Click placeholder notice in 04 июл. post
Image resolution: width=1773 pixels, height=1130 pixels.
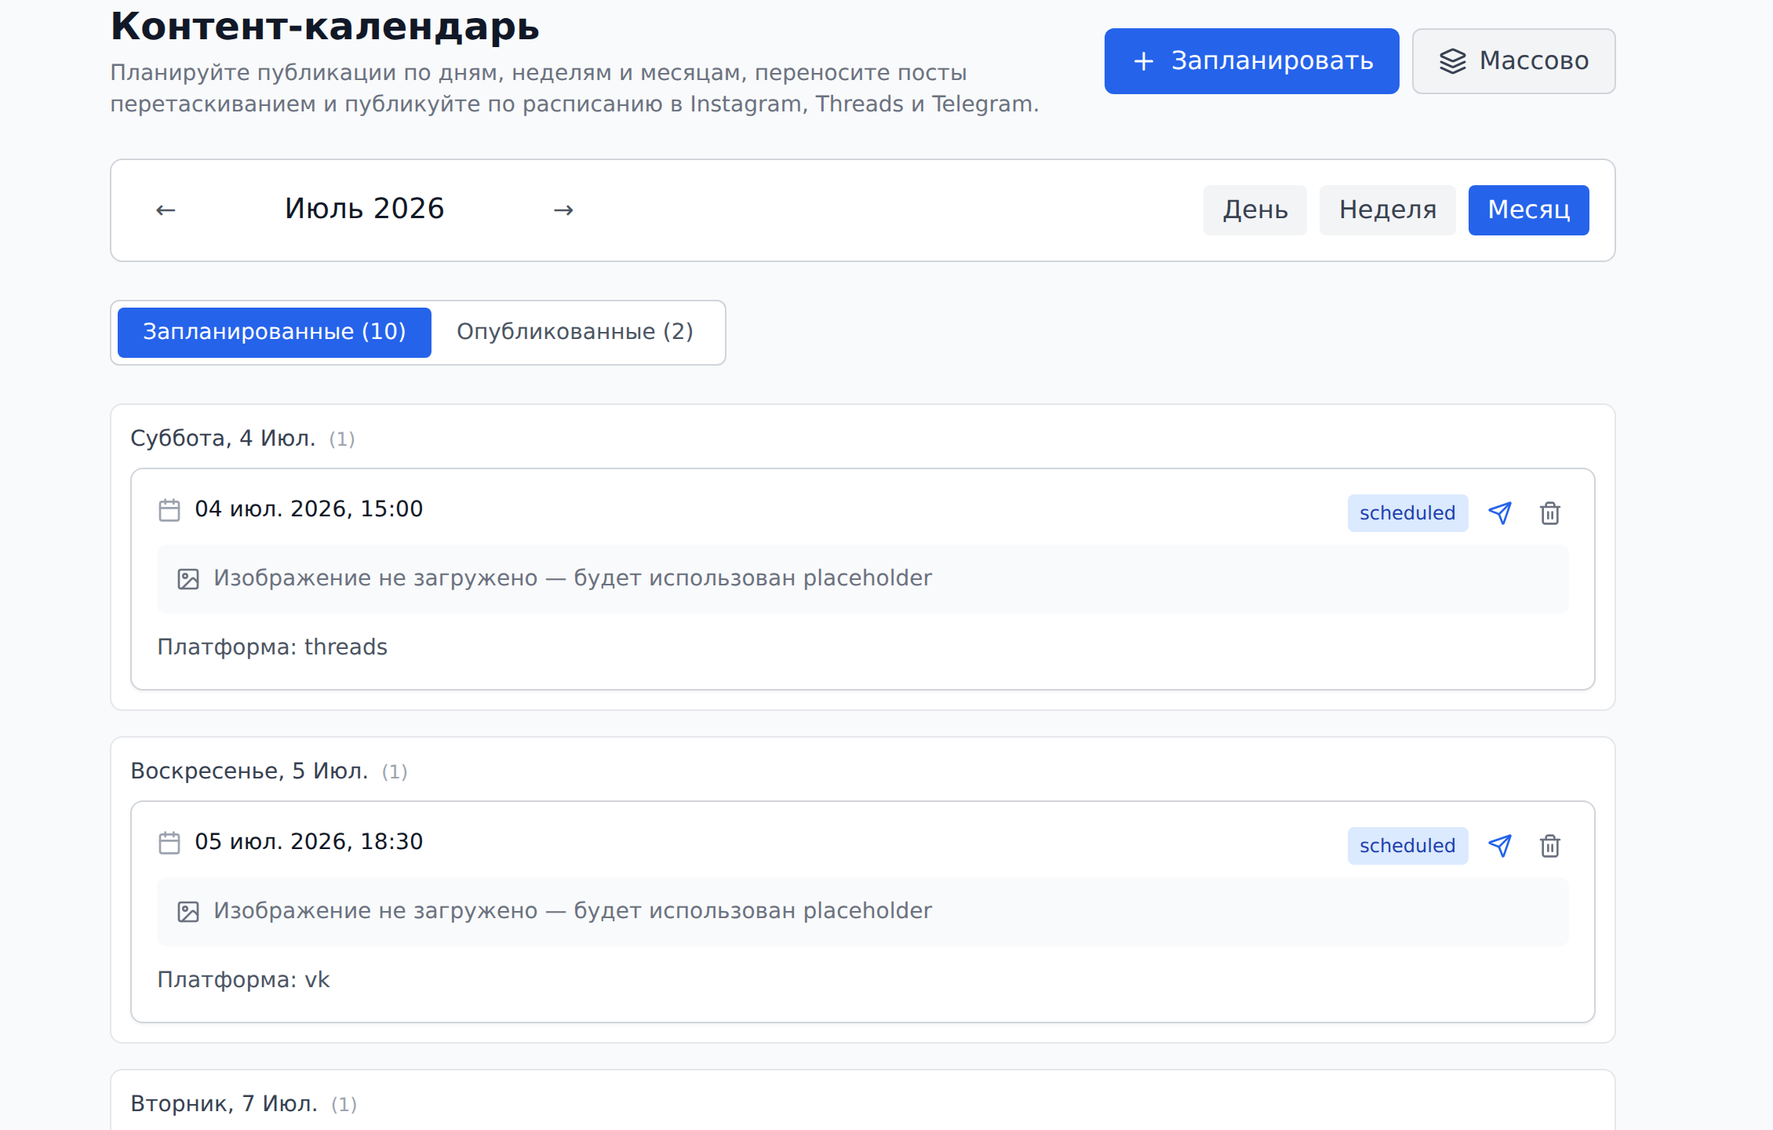point(863,579)
